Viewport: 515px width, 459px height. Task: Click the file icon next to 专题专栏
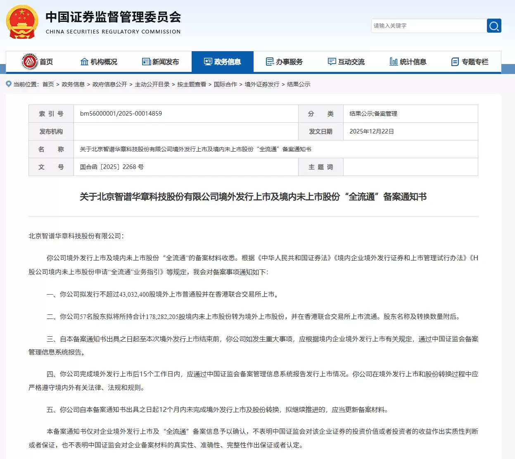point(455,62)
